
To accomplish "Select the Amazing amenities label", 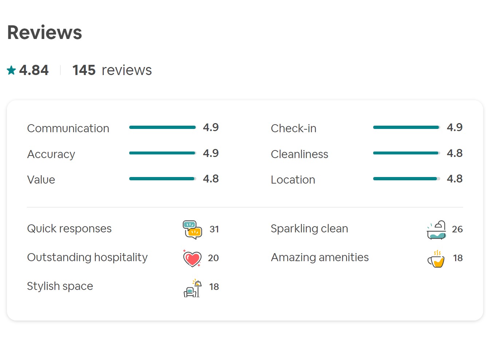I will click(x=320, y=258).
